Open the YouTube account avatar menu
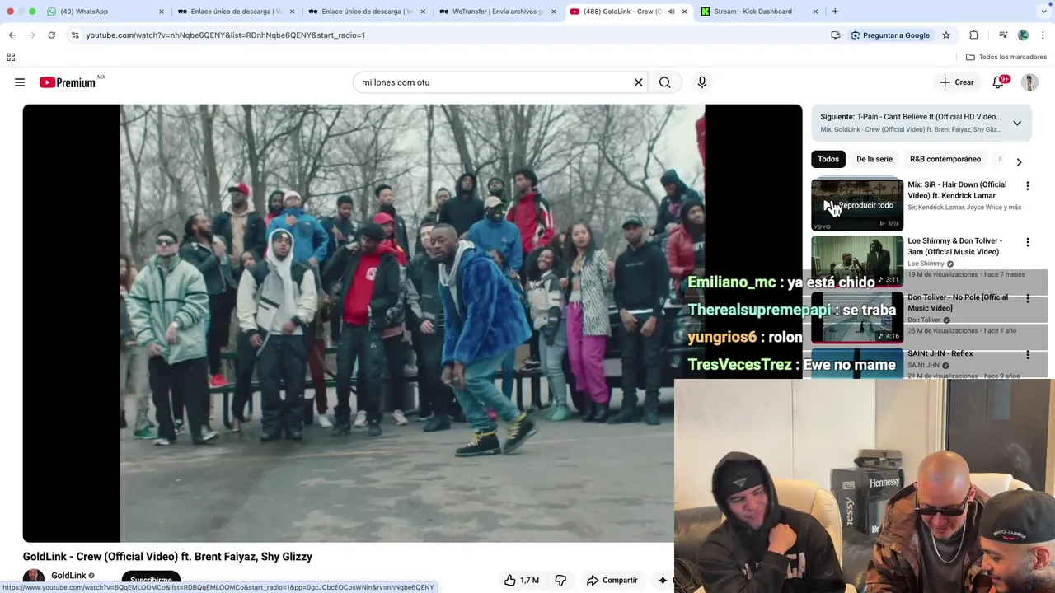This screenshot has width=1055, height=593. coord(1029,82)
